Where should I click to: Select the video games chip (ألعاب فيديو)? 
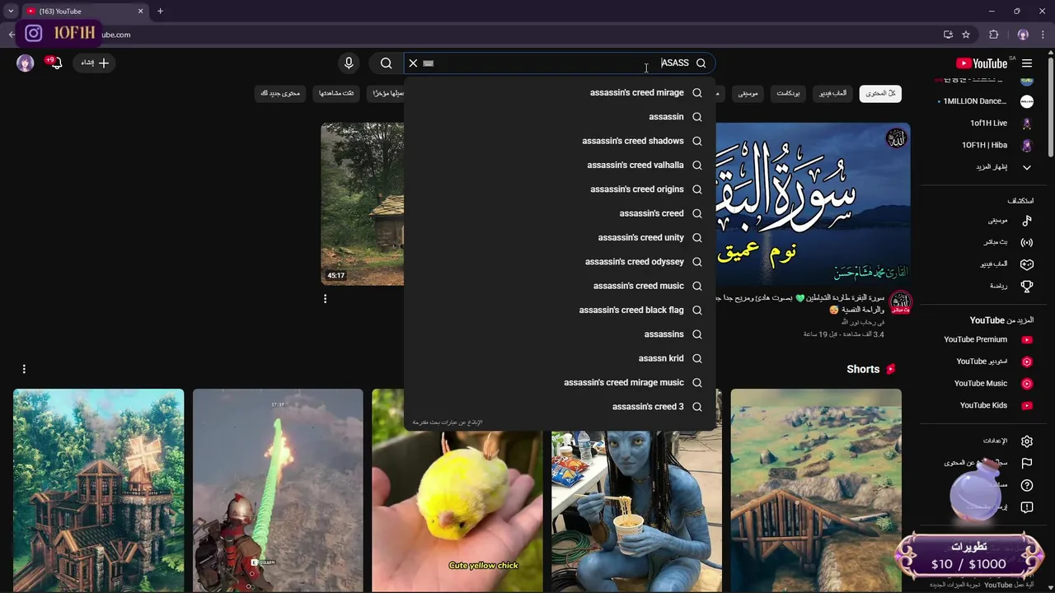pos(832,93)
